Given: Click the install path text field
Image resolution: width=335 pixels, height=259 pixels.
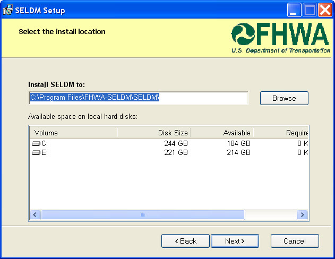Looking at the screenshot, I should point(138,98).
